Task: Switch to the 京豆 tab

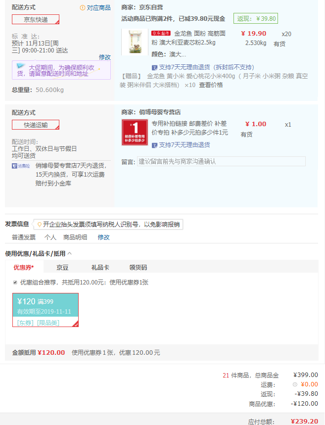Action: point(62,268)
